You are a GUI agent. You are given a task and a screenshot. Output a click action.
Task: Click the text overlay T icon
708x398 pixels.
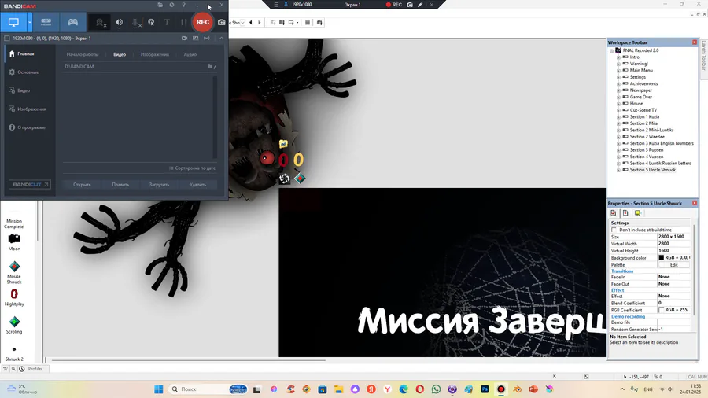coord(167,22)
